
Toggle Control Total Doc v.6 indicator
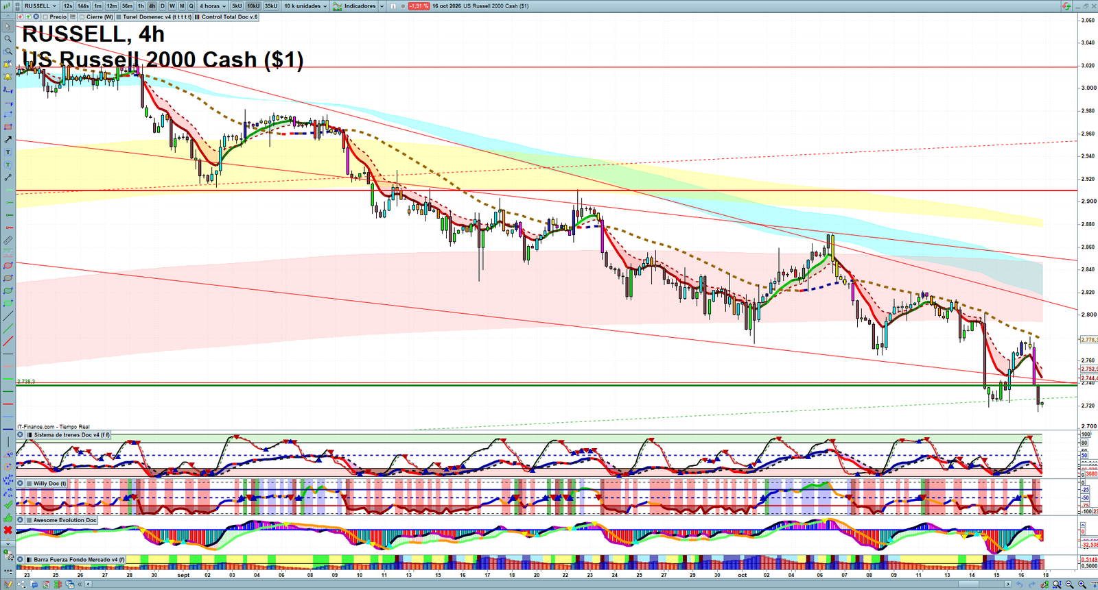198,16
